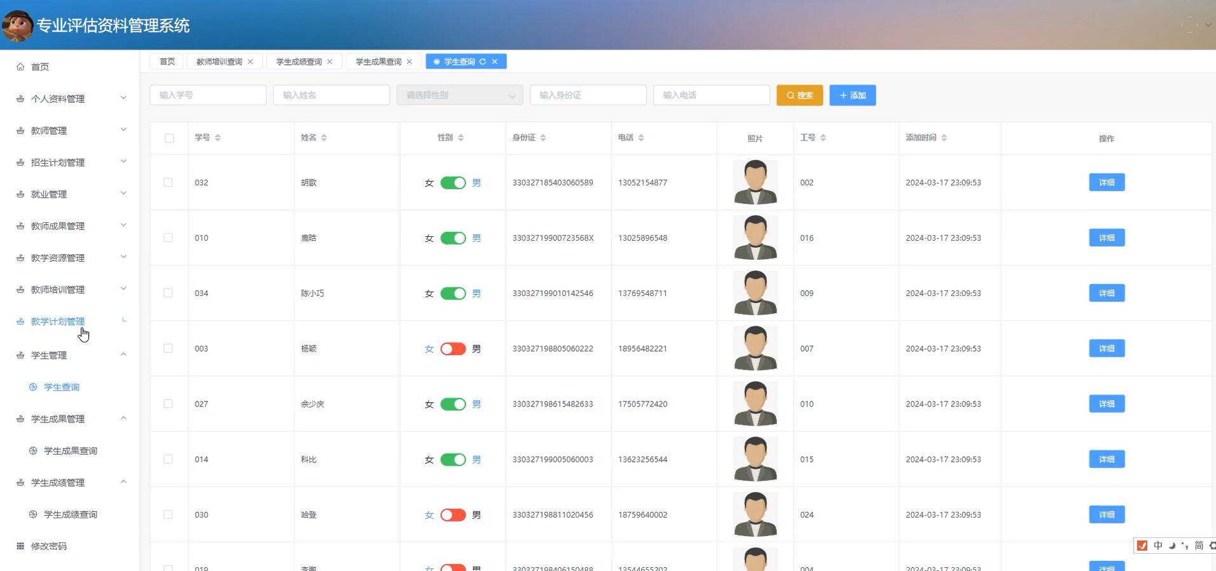
Task: Click the icon next to 学生成绩查询 submenu
Action: click(33, 514)
